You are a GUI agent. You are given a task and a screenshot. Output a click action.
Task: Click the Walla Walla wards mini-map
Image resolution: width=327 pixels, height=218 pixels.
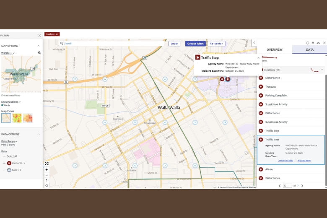tap(21, 74)
